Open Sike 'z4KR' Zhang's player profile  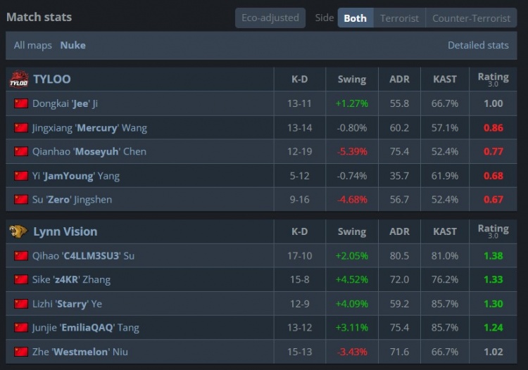point(71,280)
